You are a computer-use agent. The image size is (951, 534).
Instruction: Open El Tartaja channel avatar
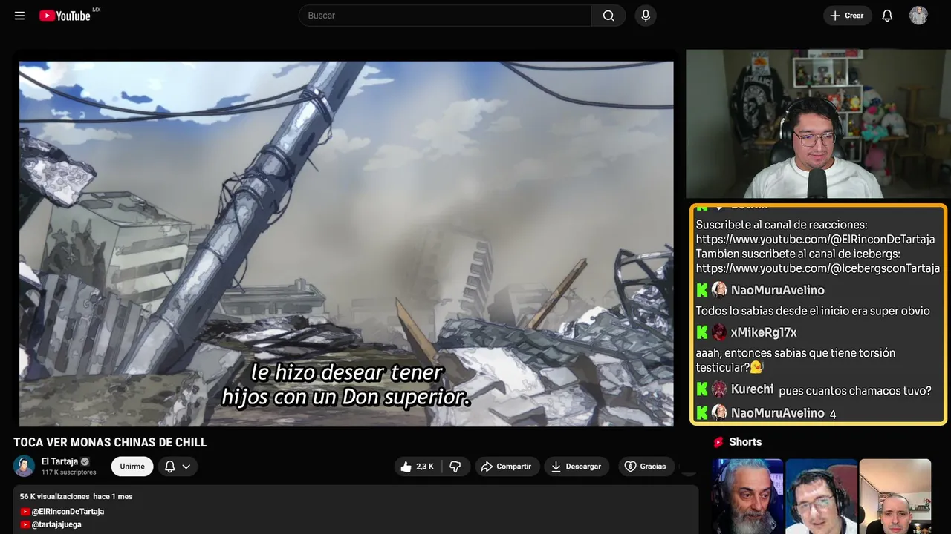coord(24,467)
